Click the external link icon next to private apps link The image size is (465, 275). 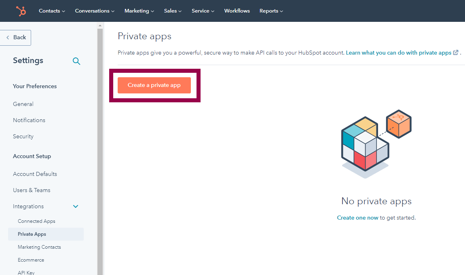point(456,52)
